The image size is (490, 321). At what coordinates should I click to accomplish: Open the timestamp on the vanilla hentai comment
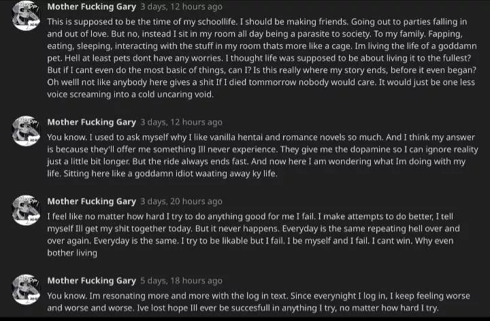(x=181, y=122)
